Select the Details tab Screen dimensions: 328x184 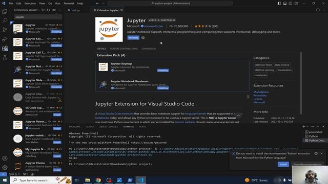(x=101, y=49)
